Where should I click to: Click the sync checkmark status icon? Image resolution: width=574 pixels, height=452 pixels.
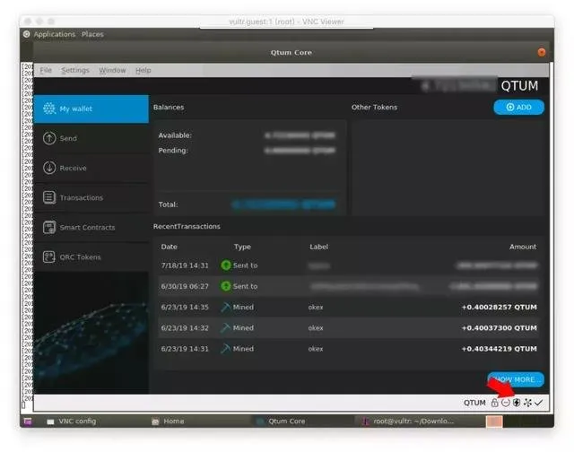538,403
